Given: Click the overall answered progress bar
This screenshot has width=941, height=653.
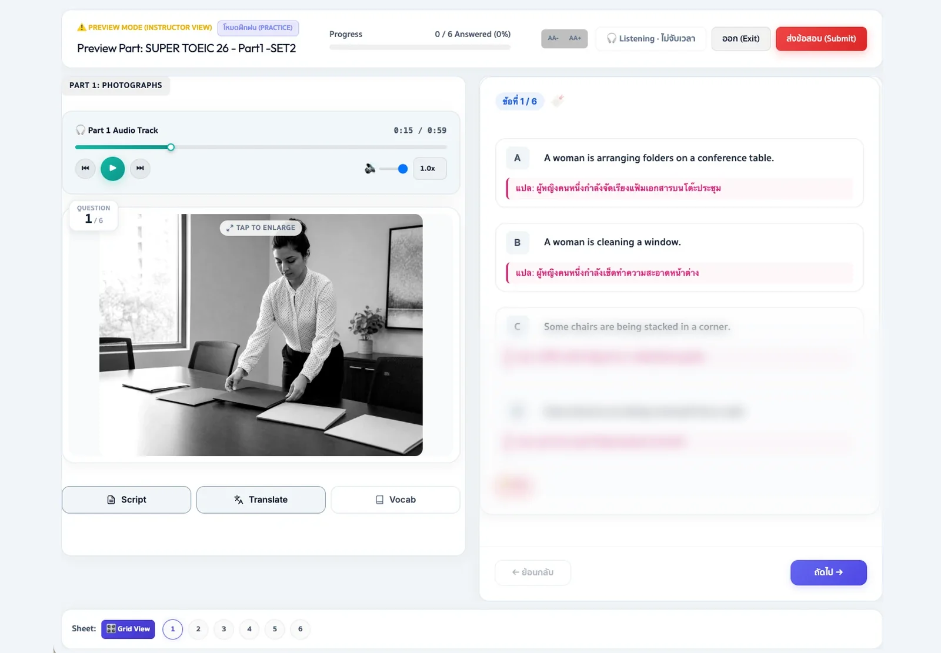Looking at the screenshot, I should (420, 47).
